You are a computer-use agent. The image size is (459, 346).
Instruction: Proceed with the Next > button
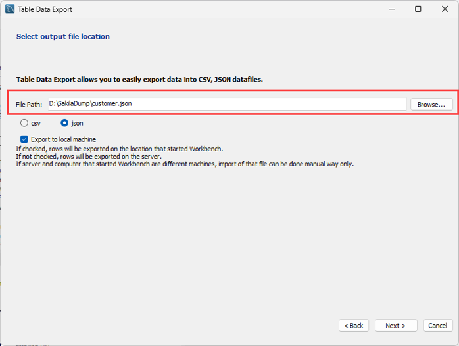tap(395, 326)
